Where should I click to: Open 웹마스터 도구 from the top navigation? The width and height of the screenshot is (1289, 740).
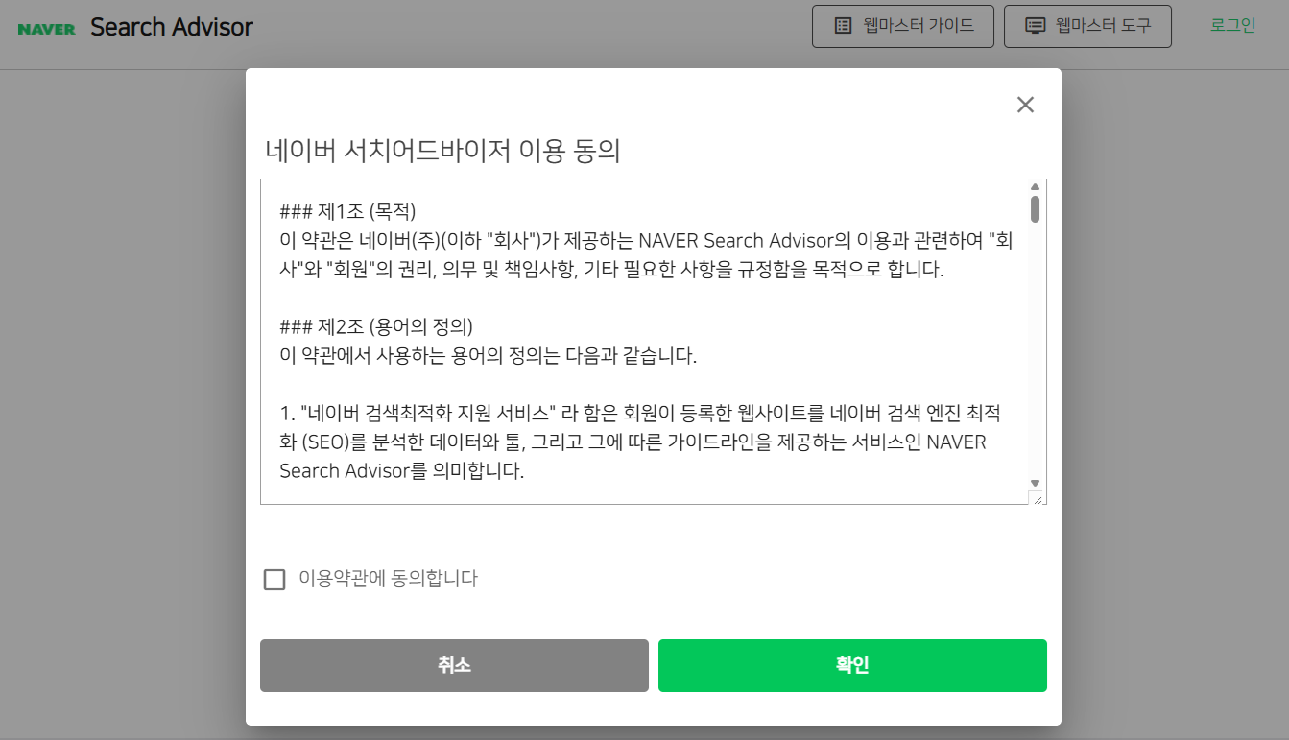click(1087, 26)
